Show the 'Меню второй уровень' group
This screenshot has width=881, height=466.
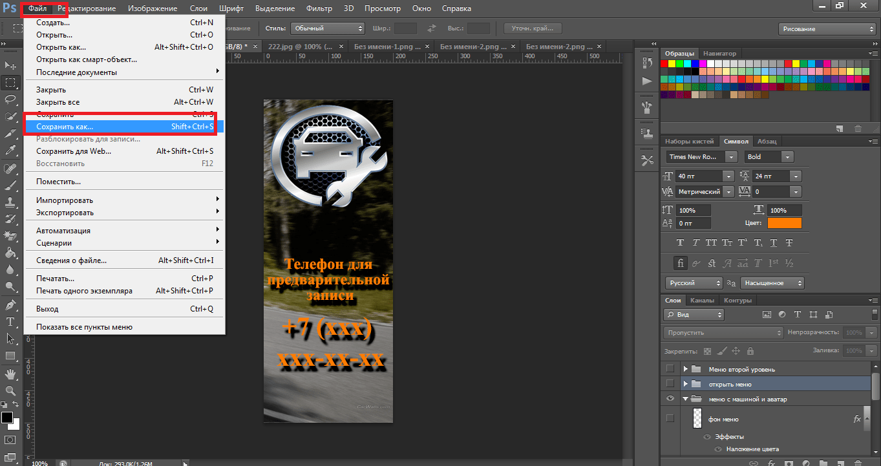tap(670, 369)
